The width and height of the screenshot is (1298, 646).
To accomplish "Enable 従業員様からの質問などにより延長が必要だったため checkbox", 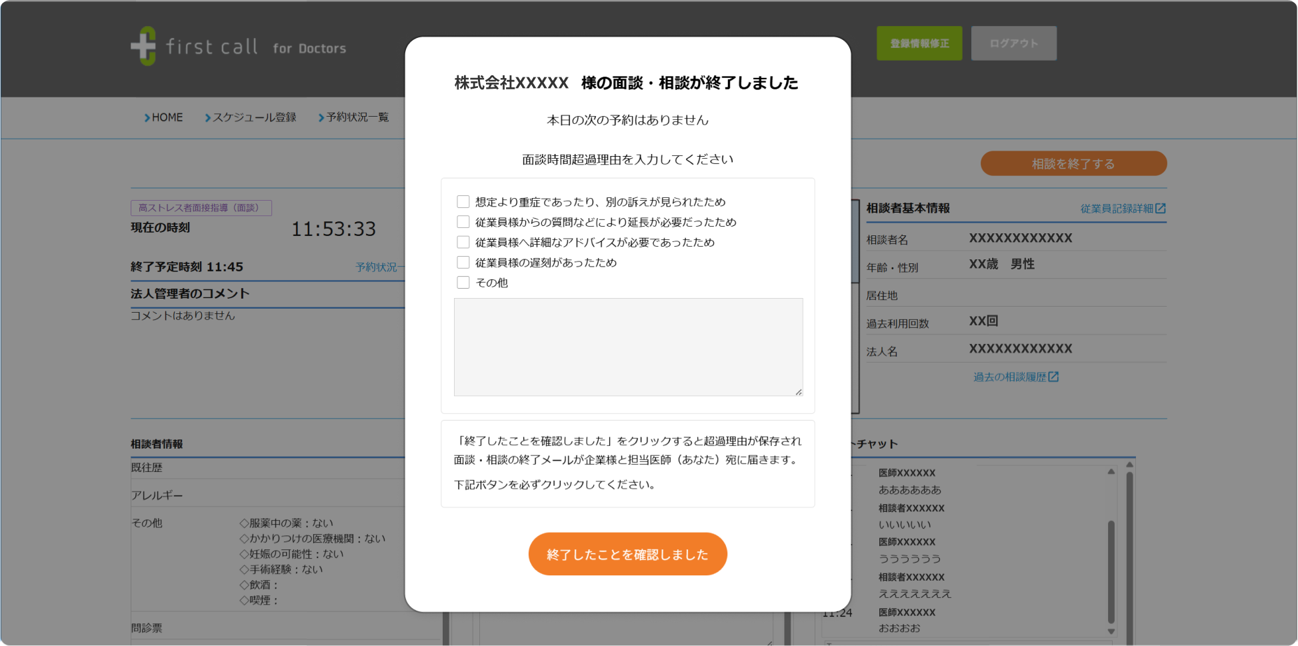I will pos(463,221).
